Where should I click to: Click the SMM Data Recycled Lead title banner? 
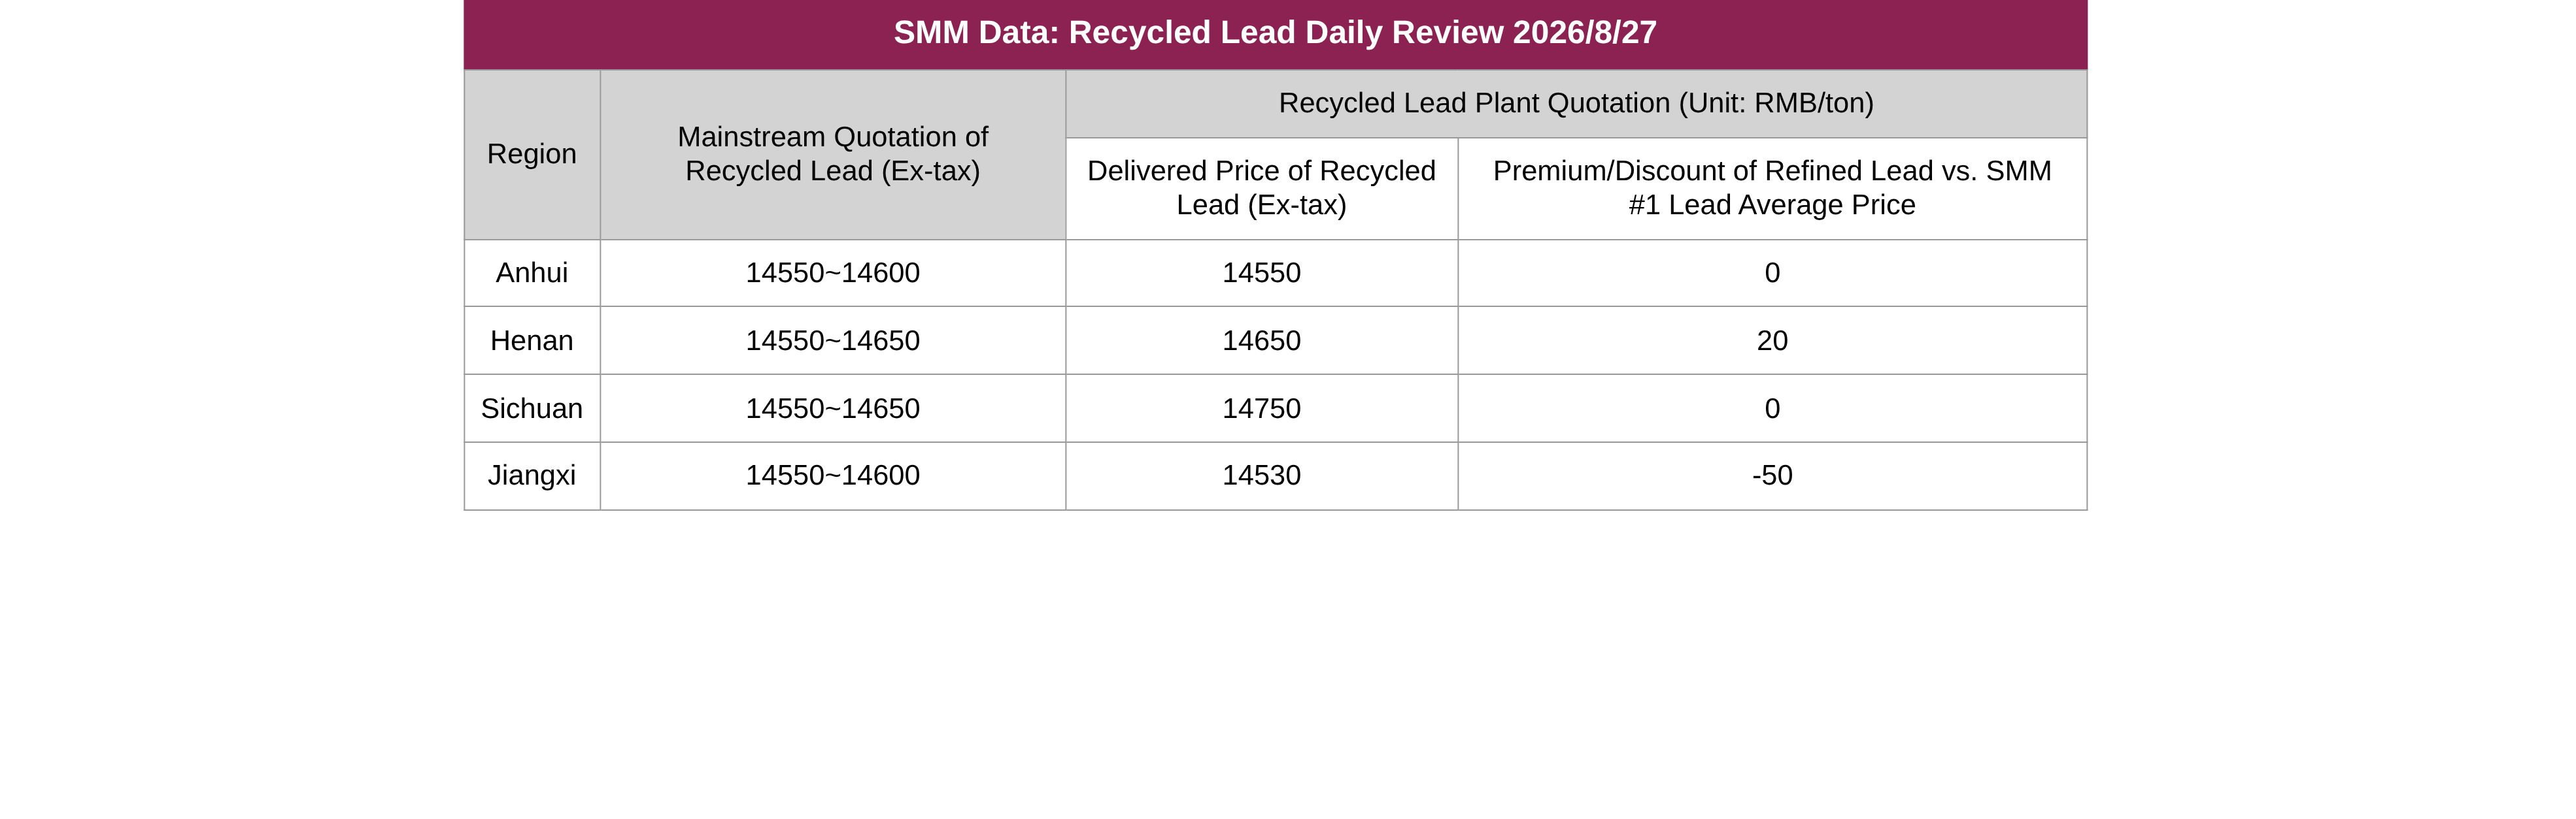pyautogui.click(x=1275, y=34)
